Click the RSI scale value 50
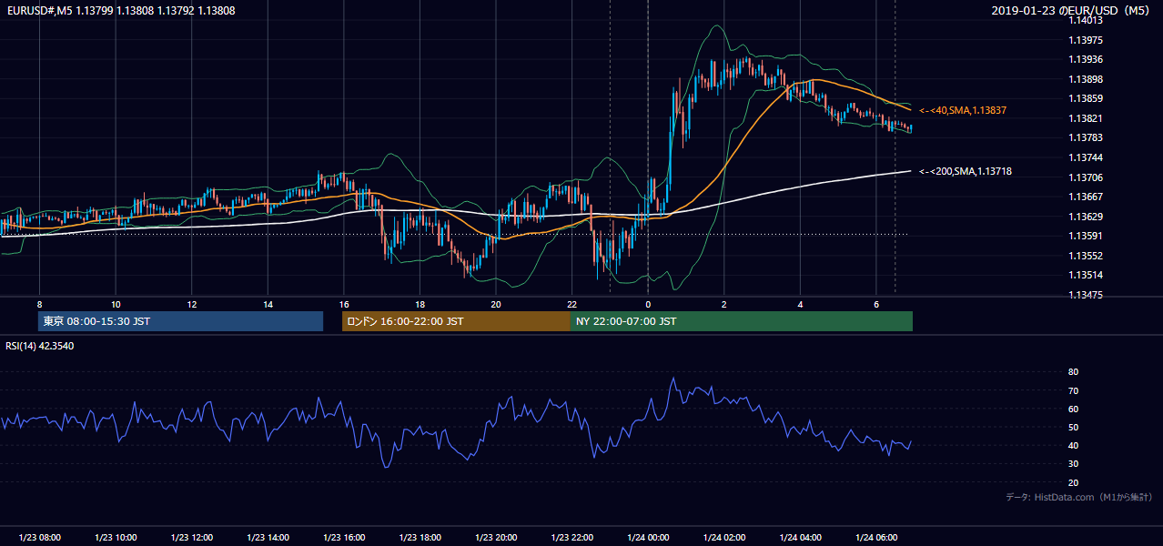The width and height of the screenshot is (1163, 546). pyautogui.click(x=1074, y=427)
